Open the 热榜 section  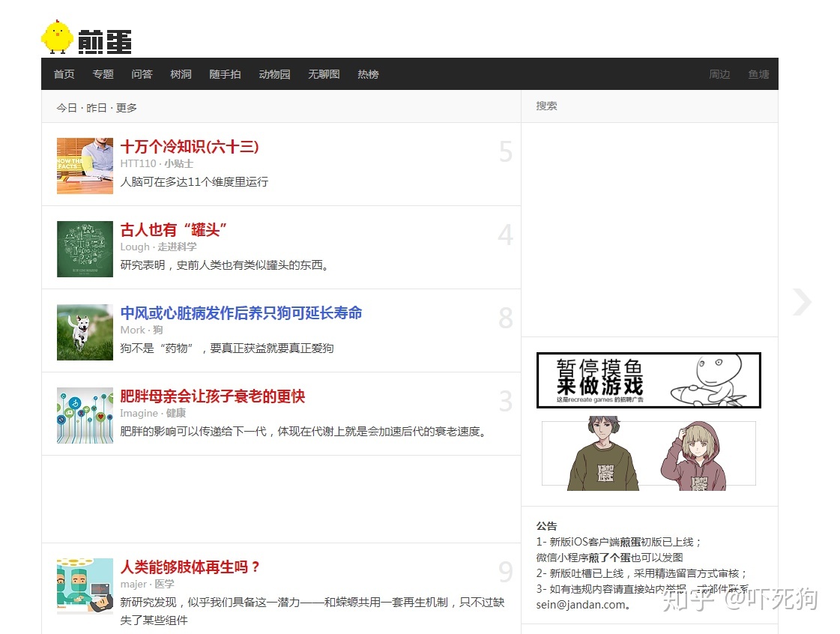368,73
